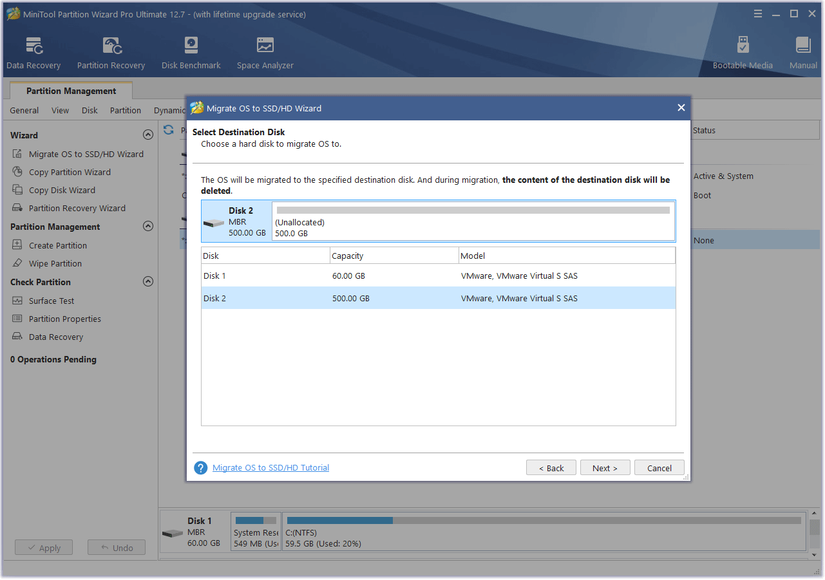
Task: Cancel the Migrate OS wizard
Action: pos(659,468)
